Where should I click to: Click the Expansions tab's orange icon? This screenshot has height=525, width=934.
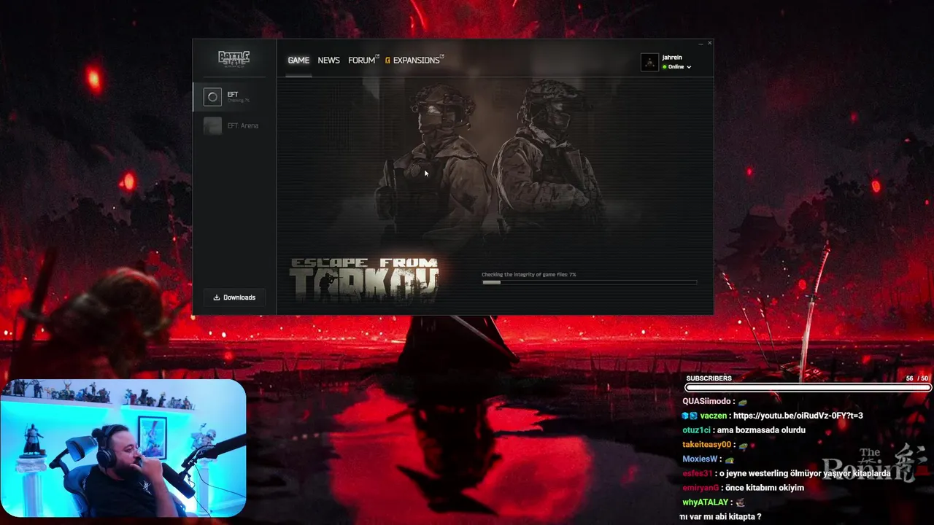(387, 61)
